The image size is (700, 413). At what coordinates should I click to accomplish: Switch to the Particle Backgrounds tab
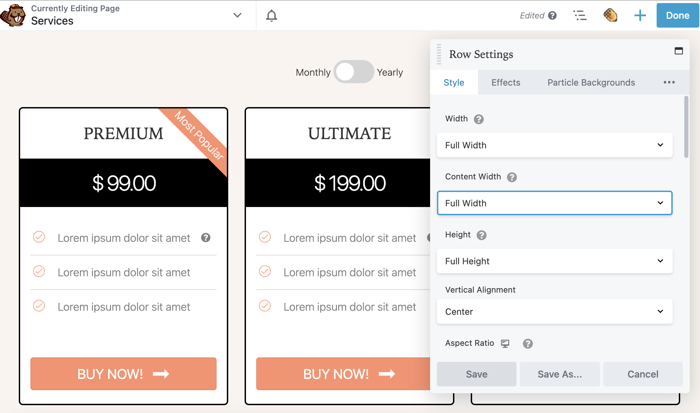point(591,82)
